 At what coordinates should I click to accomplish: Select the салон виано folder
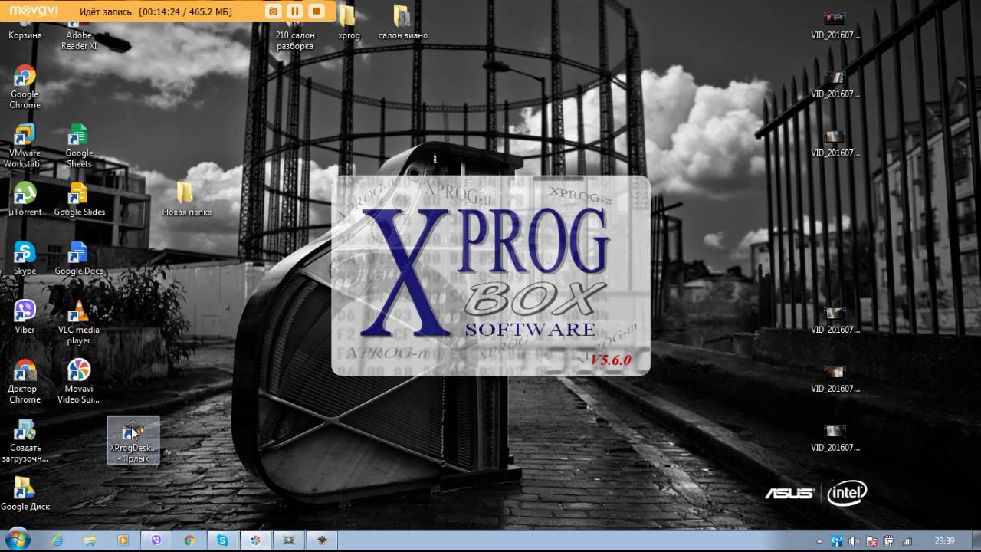(402, 23)
